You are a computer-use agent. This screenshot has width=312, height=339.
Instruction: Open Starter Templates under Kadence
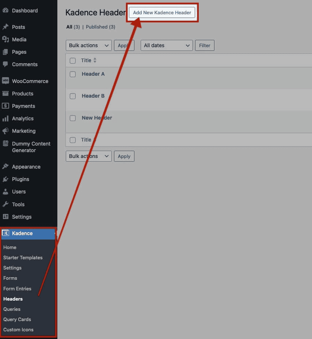click(x=22, y=257)
